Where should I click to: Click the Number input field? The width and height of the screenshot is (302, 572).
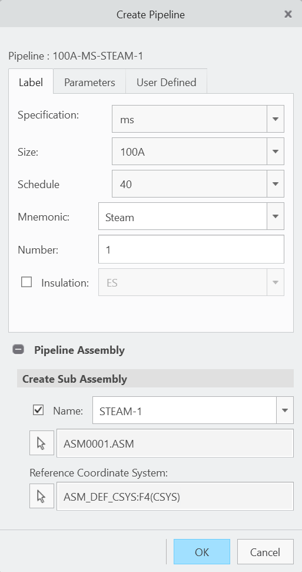pos(191,249)
